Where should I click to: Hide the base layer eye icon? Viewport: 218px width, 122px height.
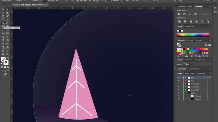pyautogui.click(x=178, y=81)
